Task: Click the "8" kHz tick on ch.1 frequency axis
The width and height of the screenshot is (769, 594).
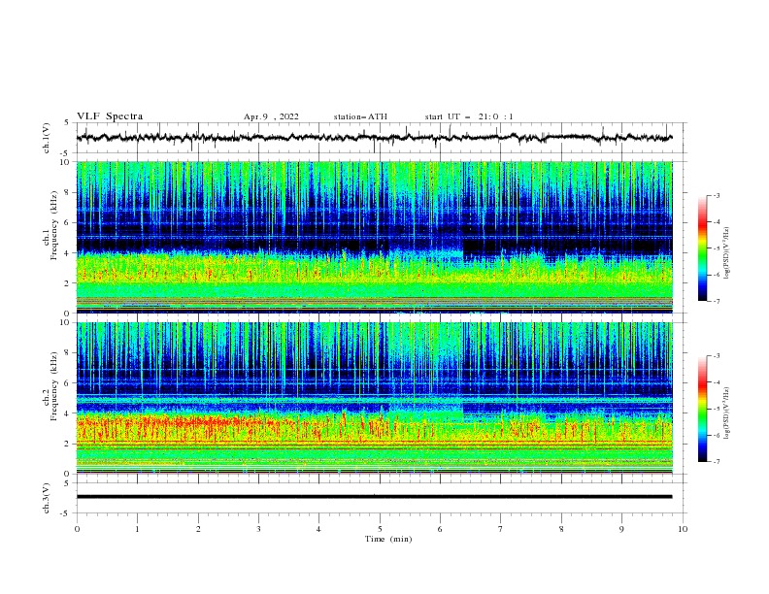Action: (x=67, y=192)
